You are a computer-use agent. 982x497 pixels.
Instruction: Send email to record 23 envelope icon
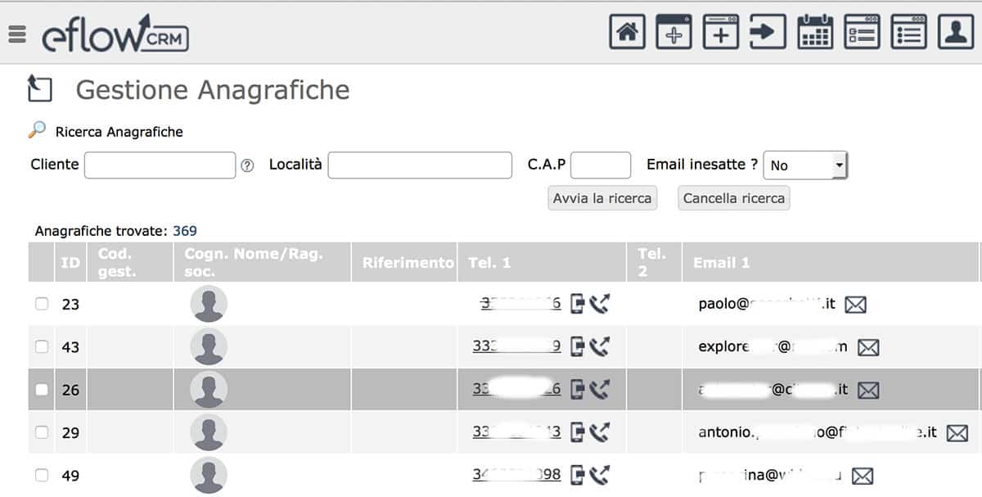pyautogui.click(x=855, y=305)
